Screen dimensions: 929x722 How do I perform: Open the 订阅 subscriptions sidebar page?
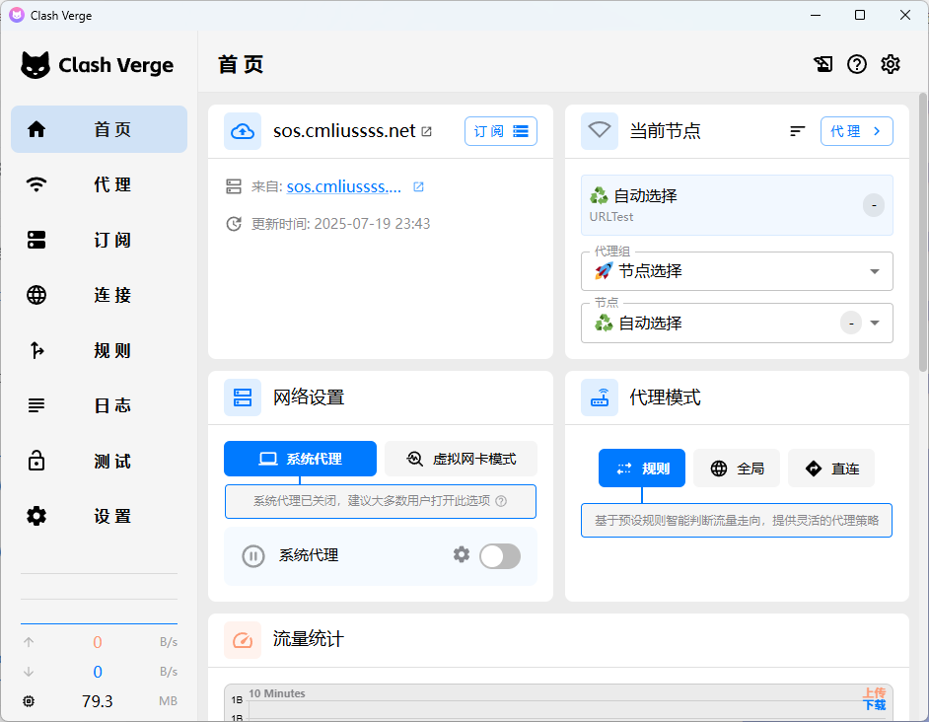pos(99,240)
